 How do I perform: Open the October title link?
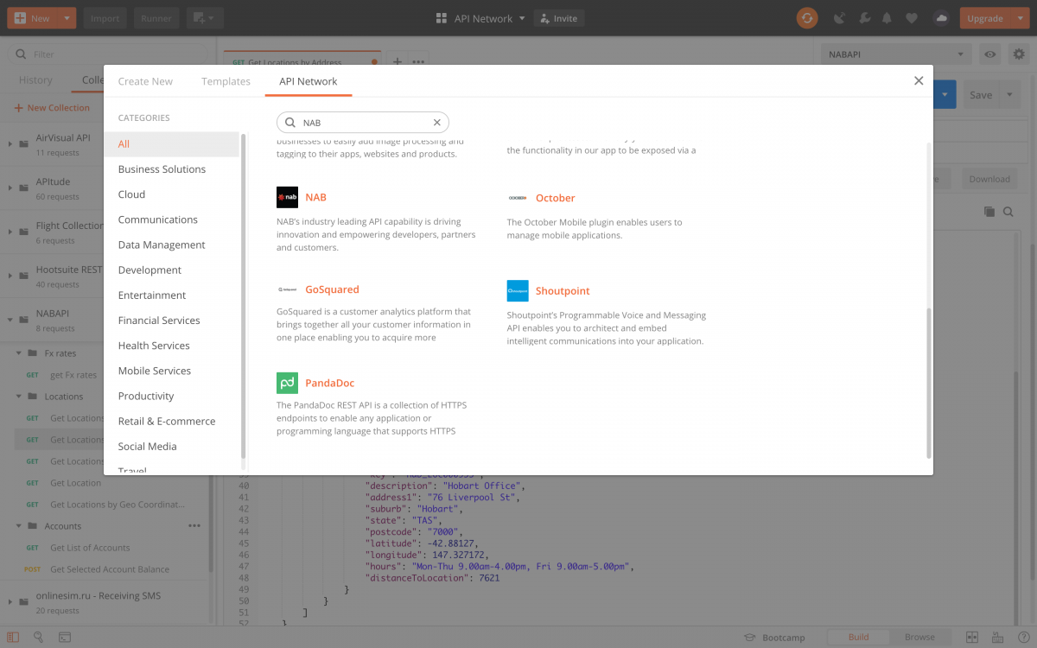pos(555,198)
